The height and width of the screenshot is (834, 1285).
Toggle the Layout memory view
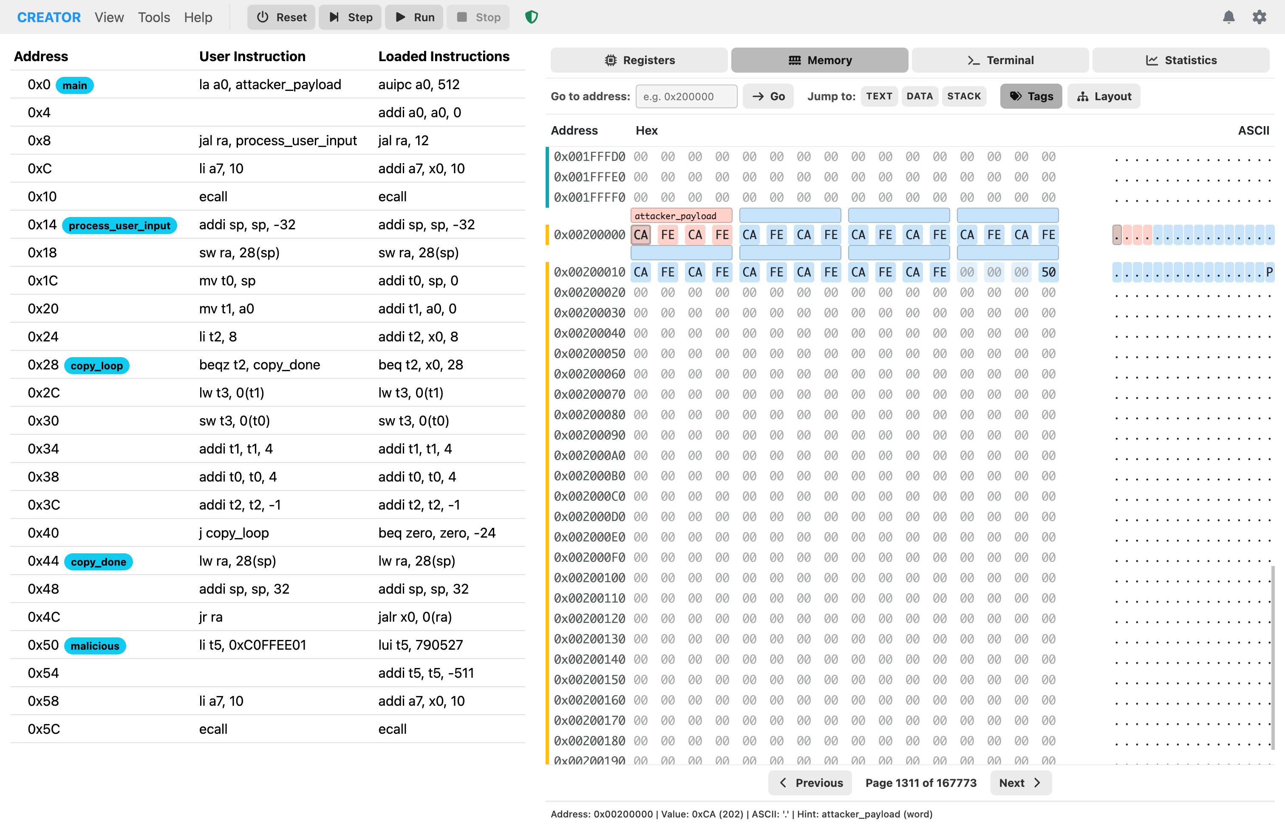point(1104,96)
